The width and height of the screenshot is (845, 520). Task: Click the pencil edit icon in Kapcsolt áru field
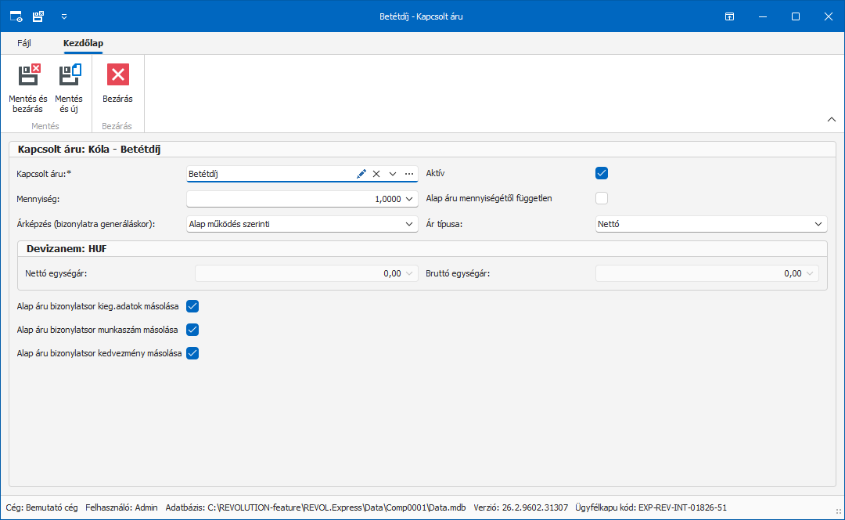(x=361, y=174)
